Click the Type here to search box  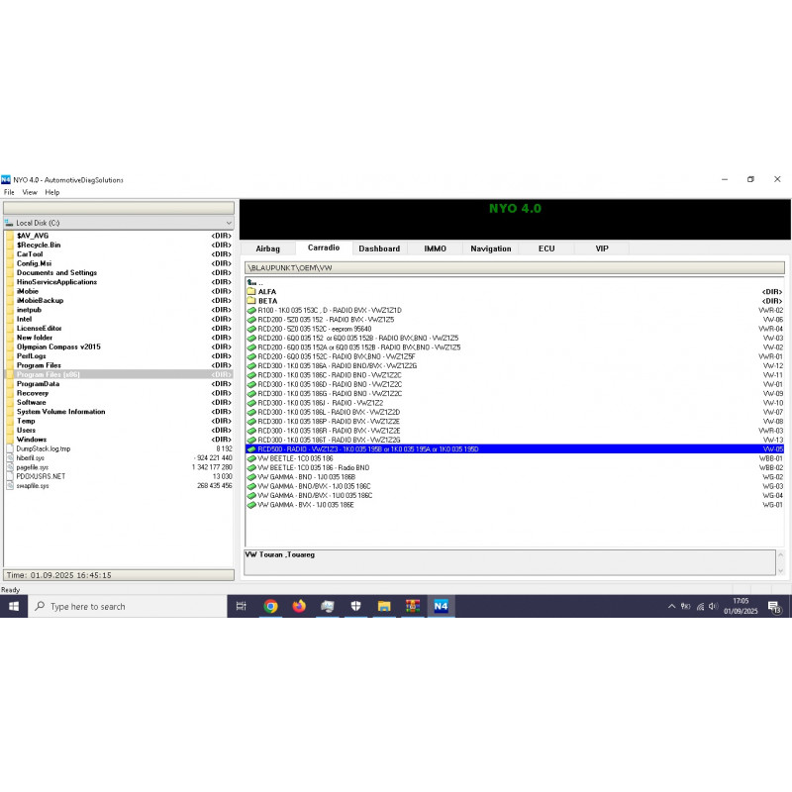point(119,605)
